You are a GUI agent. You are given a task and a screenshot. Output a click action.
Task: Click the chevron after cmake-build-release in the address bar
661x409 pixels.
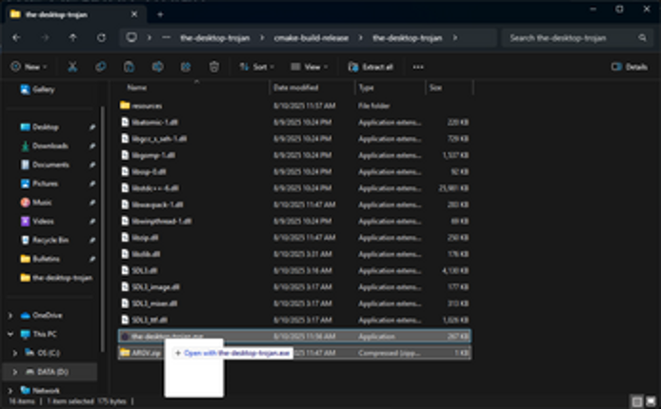pos(360,38)
